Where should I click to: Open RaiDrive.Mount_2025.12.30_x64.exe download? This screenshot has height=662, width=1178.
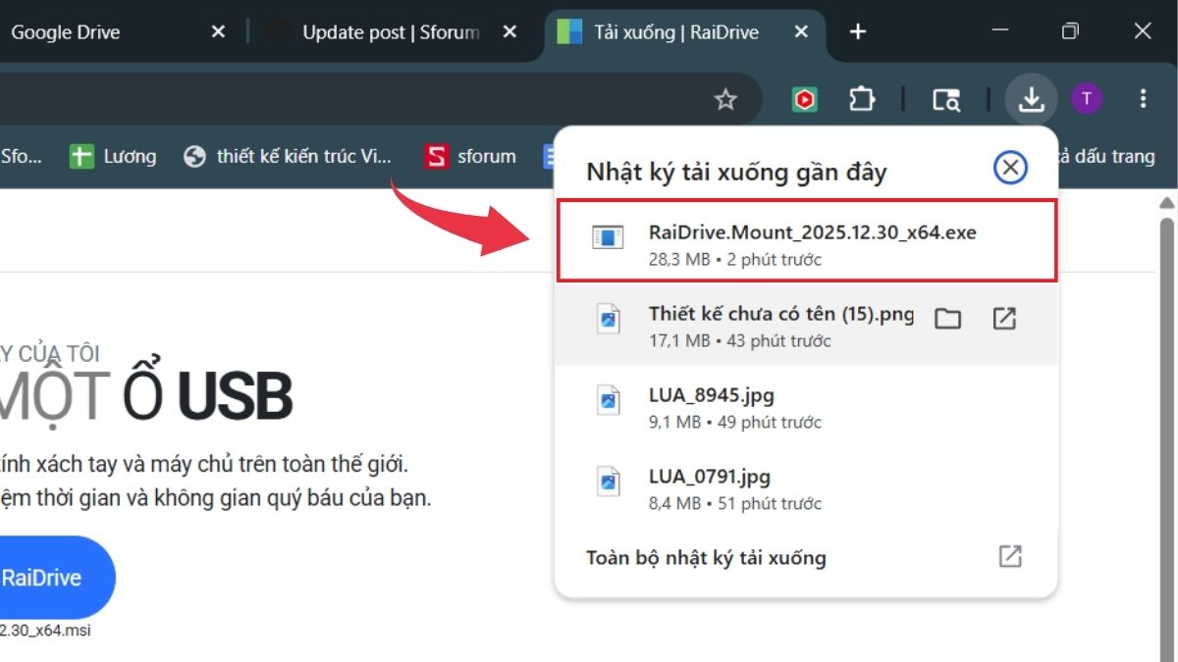807,241
